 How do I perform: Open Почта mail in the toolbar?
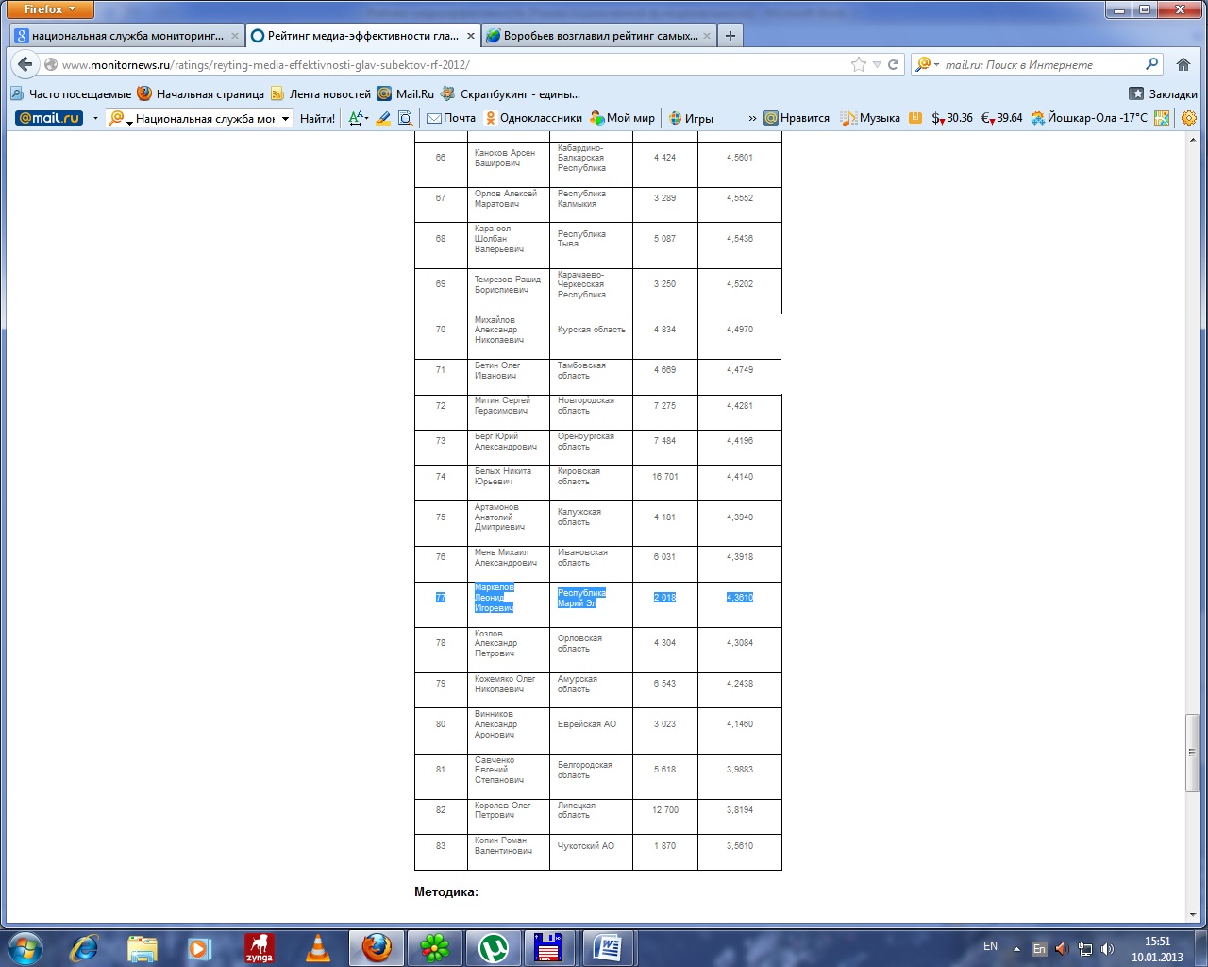pyautogui.click(x=451, y=118)
